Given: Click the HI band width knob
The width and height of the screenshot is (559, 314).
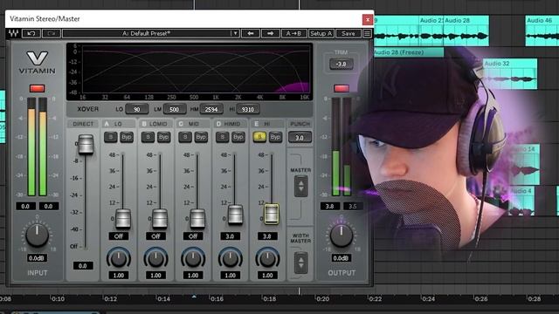Looking at the screenshot, I should pos(267,259).
